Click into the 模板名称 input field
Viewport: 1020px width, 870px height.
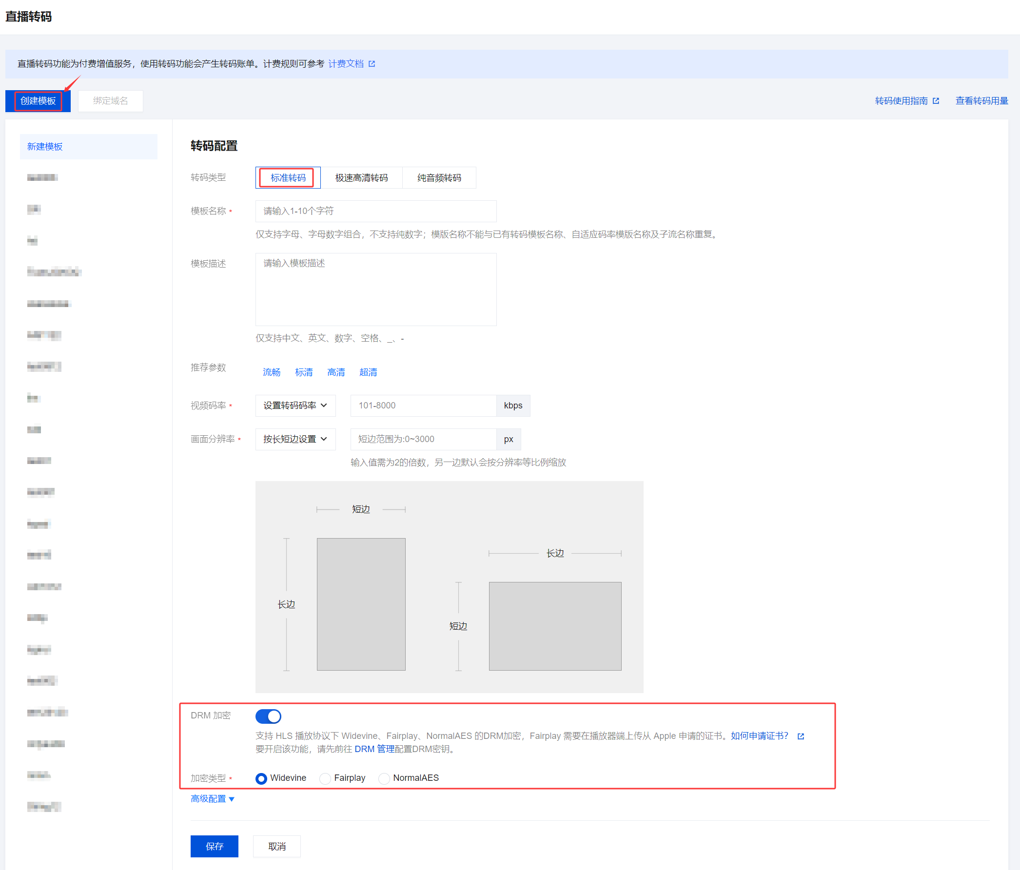pos(375,211)
